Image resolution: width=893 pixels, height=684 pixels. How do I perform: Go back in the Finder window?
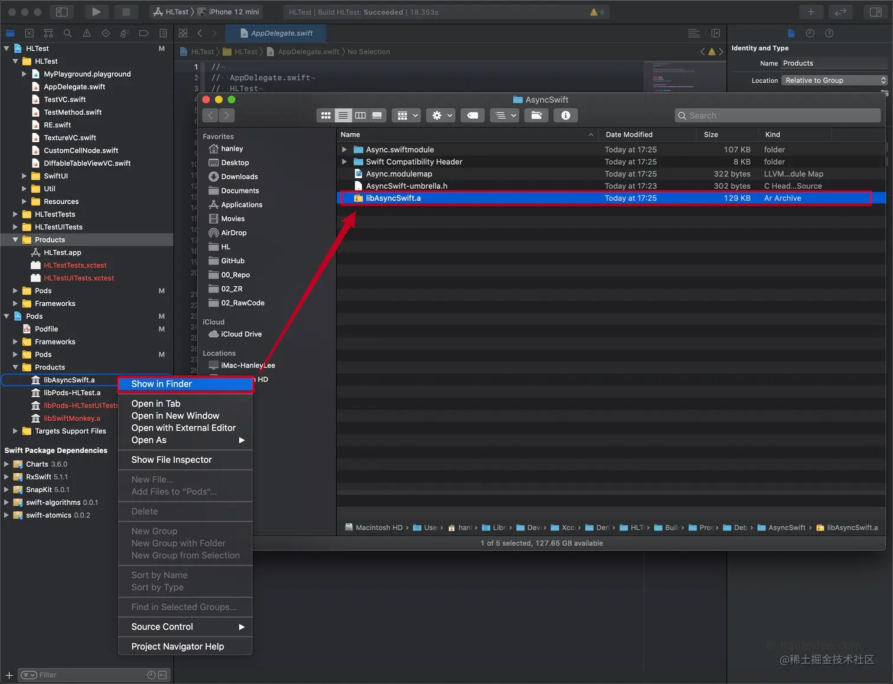pyautogui.click(x=210, y=116)
